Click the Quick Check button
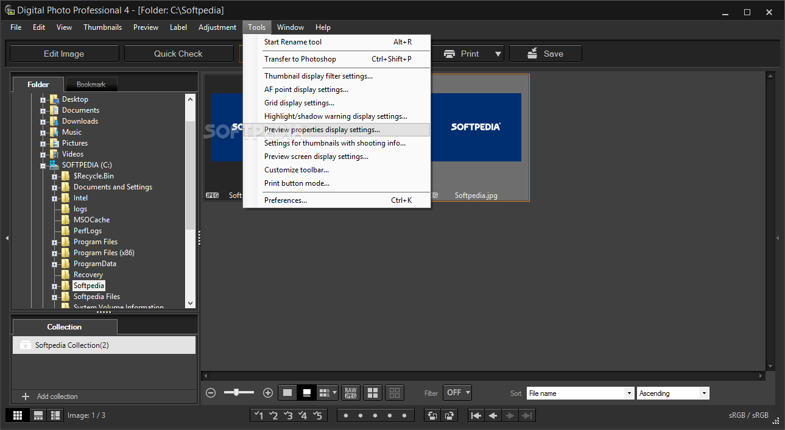The height and width of the screenshot is (430, 785). coord(178,54)
